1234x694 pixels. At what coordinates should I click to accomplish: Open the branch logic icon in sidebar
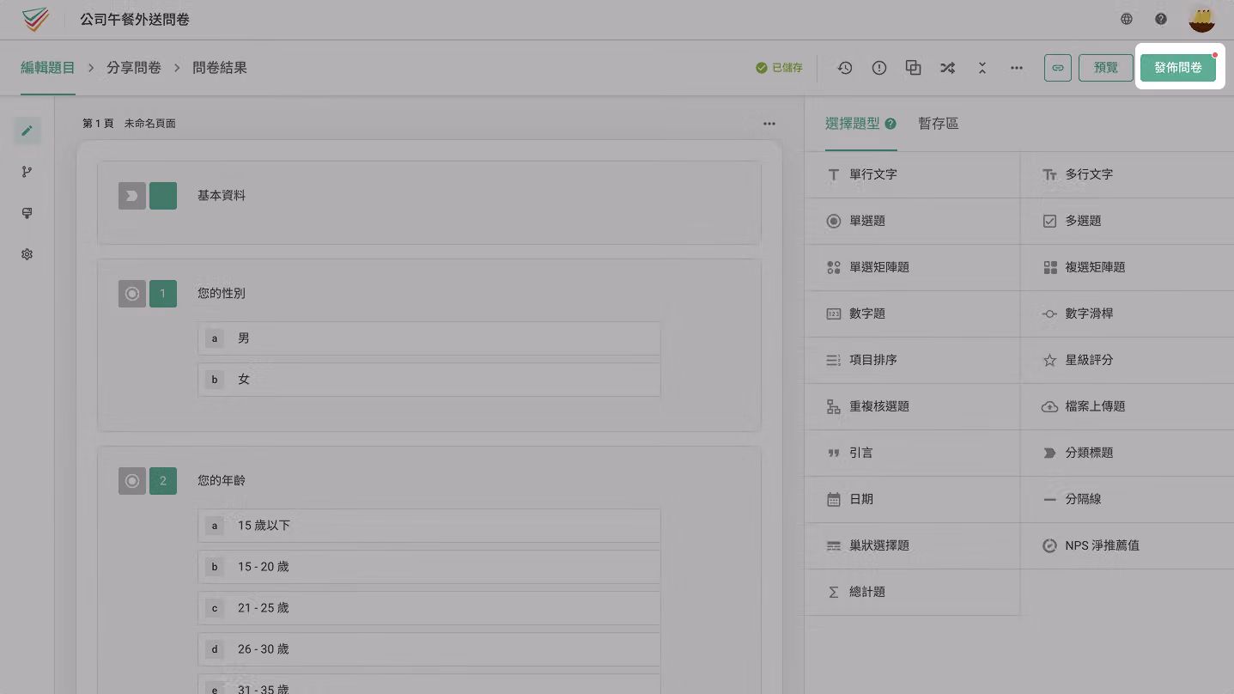[27, 172]
